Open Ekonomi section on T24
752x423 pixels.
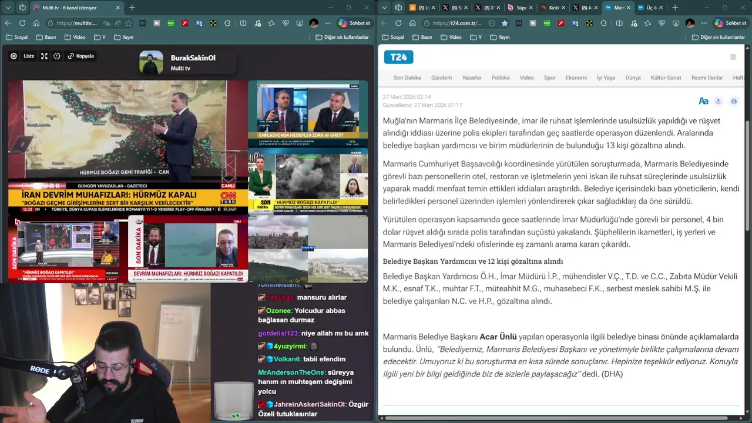tap(576, 78)
